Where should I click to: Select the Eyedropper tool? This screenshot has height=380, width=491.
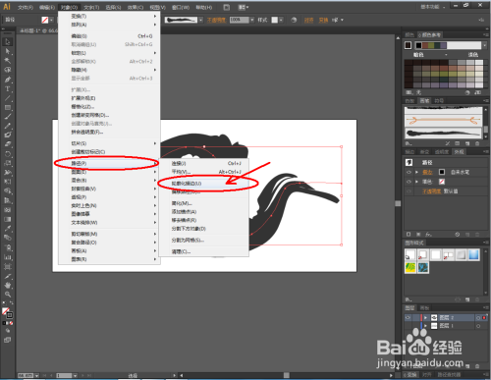(8, 229)
